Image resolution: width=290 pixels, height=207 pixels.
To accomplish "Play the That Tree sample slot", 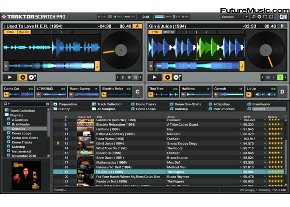I will (x=151, y=94).
